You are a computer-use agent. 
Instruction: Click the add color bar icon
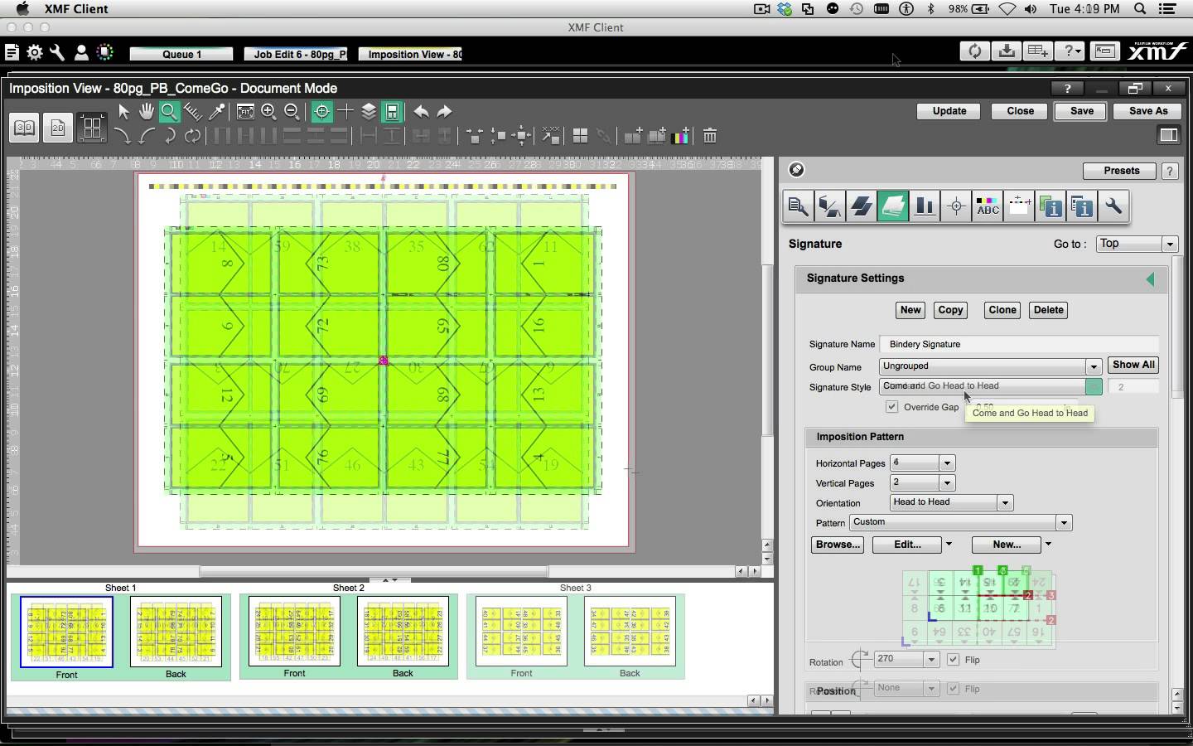coord(680,136)
